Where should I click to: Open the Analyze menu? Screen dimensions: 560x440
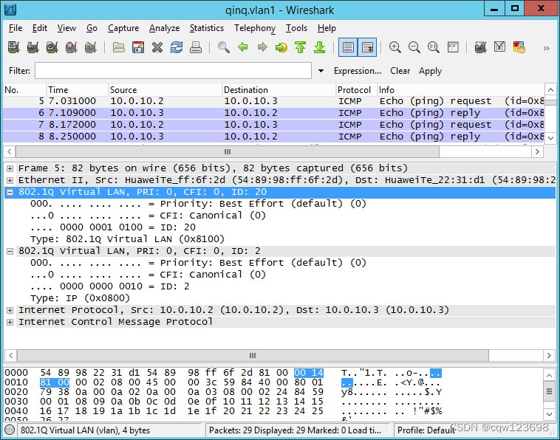tap(164, 28)
